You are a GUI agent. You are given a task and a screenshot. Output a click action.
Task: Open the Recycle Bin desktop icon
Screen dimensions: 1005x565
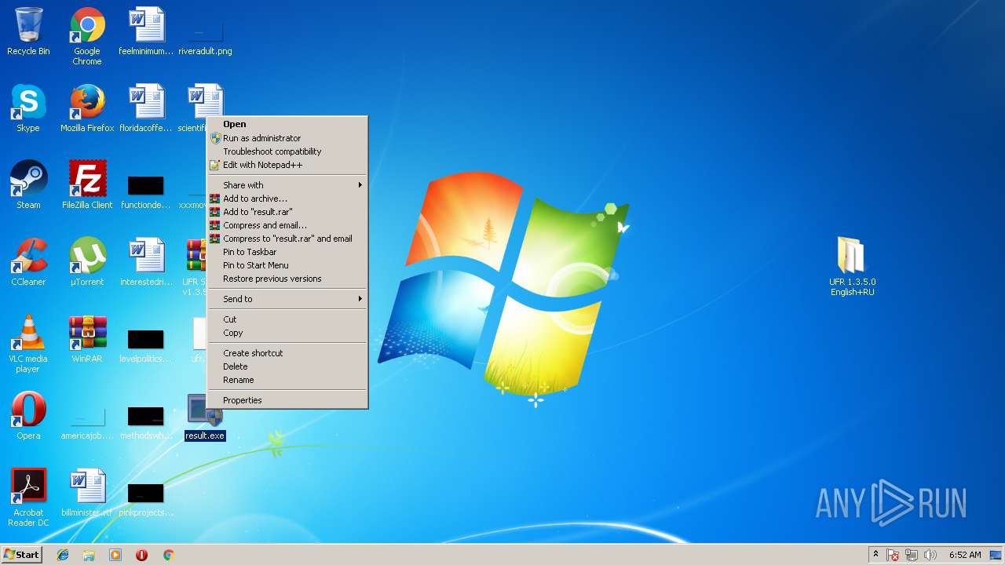[28, 31]
